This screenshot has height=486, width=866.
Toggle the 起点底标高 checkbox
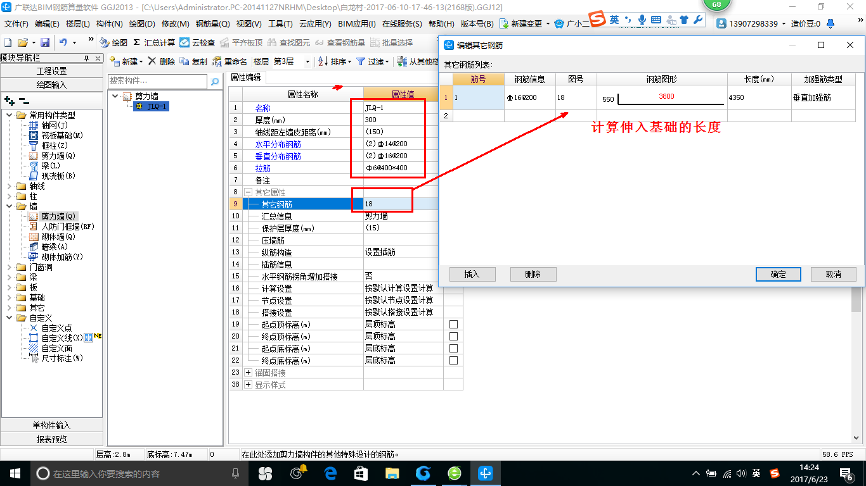pyautogui.click(x=453, y=348)
